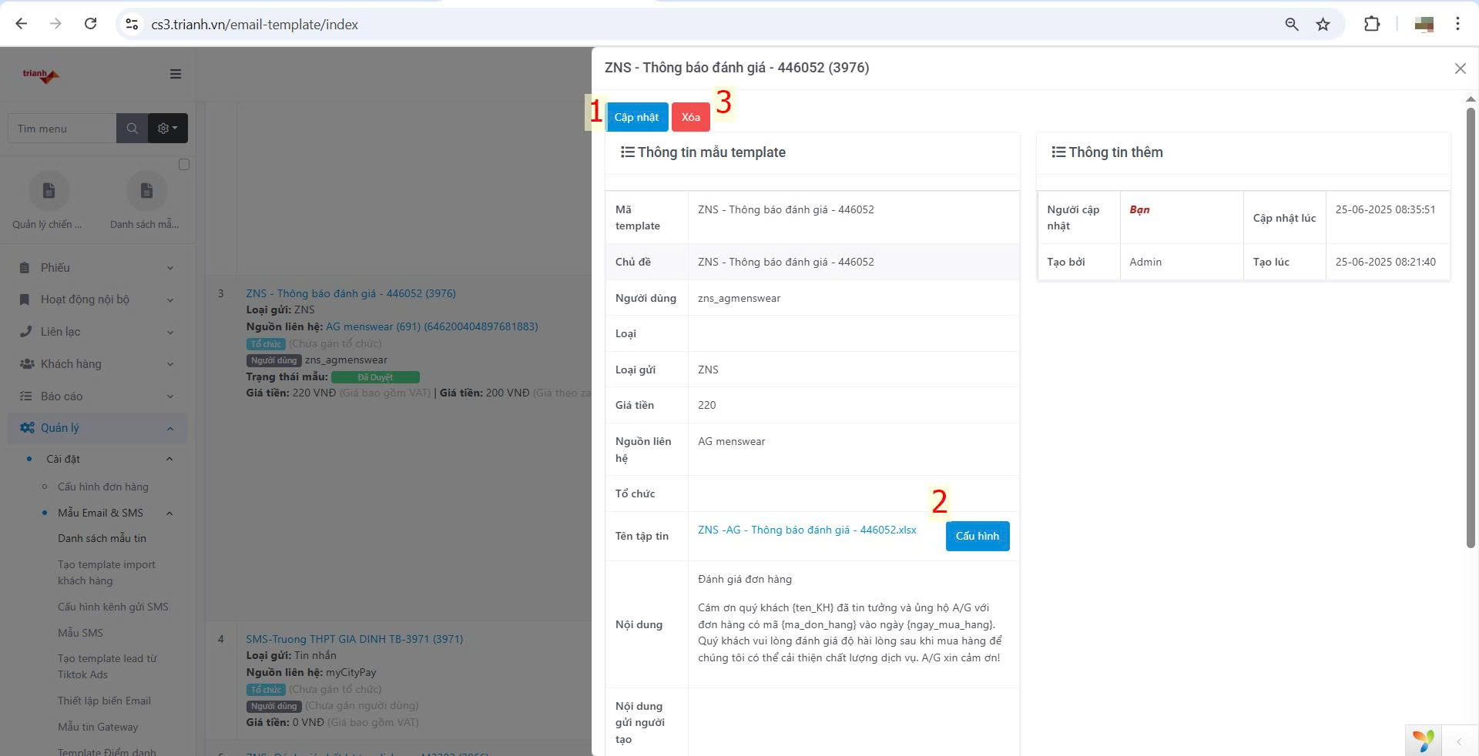
Task: Collapse Mẫu Email & SMS submenu
Action: click(x=108, y=513)
